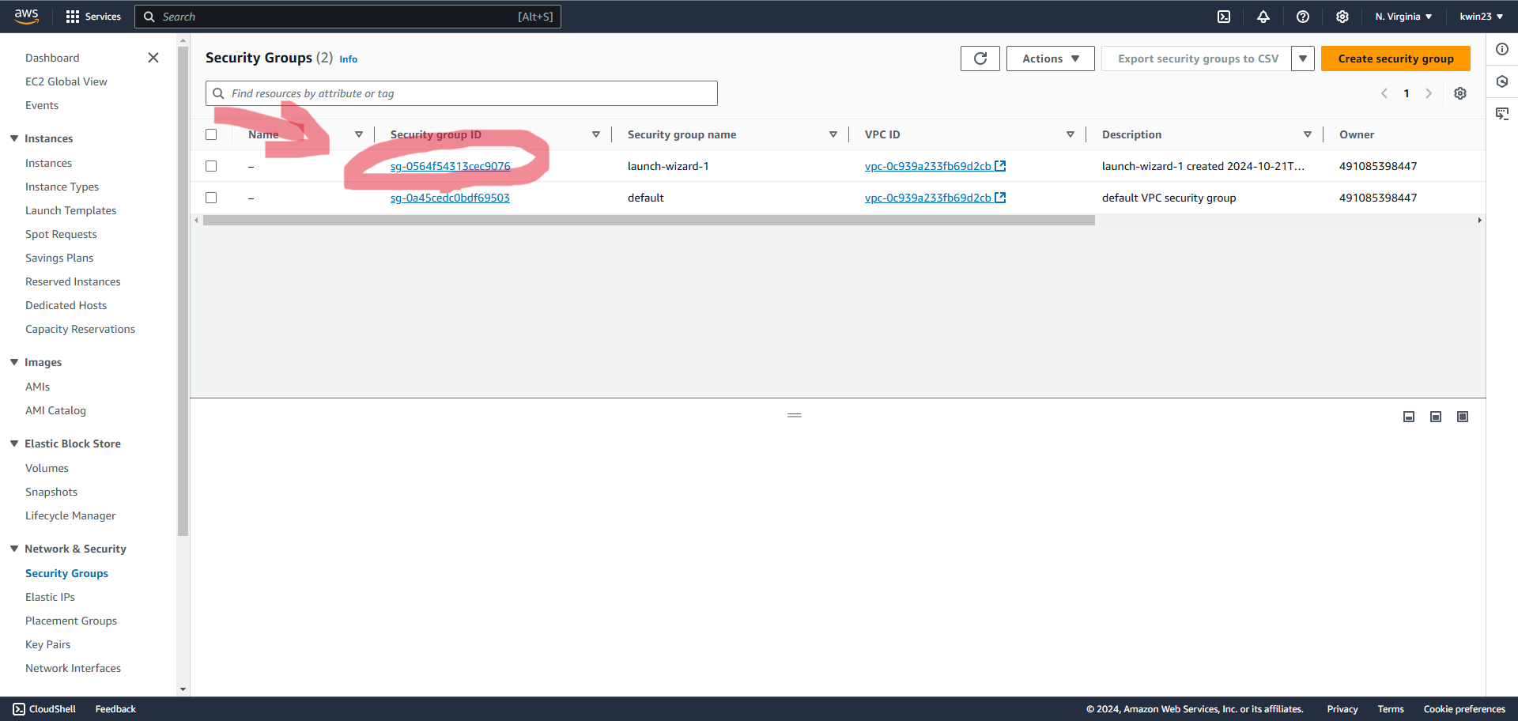Select the default security group checkbox
Image resolution: width=1518 pixels, height=721 pixels.
coord(211,198)
